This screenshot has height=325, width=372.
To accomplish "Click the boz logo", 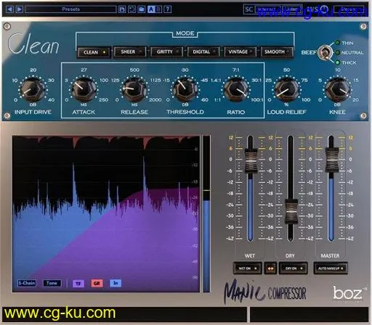I will (349, 293).
